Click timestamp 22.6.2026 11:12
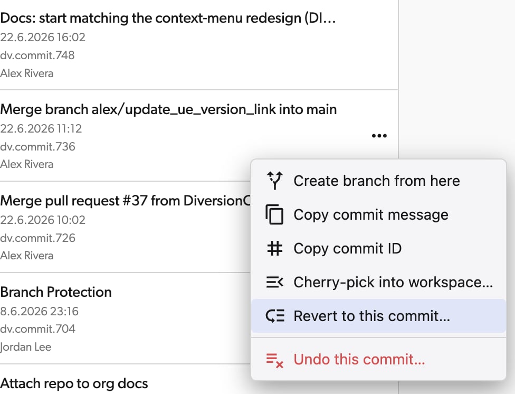 pos(41,128)
